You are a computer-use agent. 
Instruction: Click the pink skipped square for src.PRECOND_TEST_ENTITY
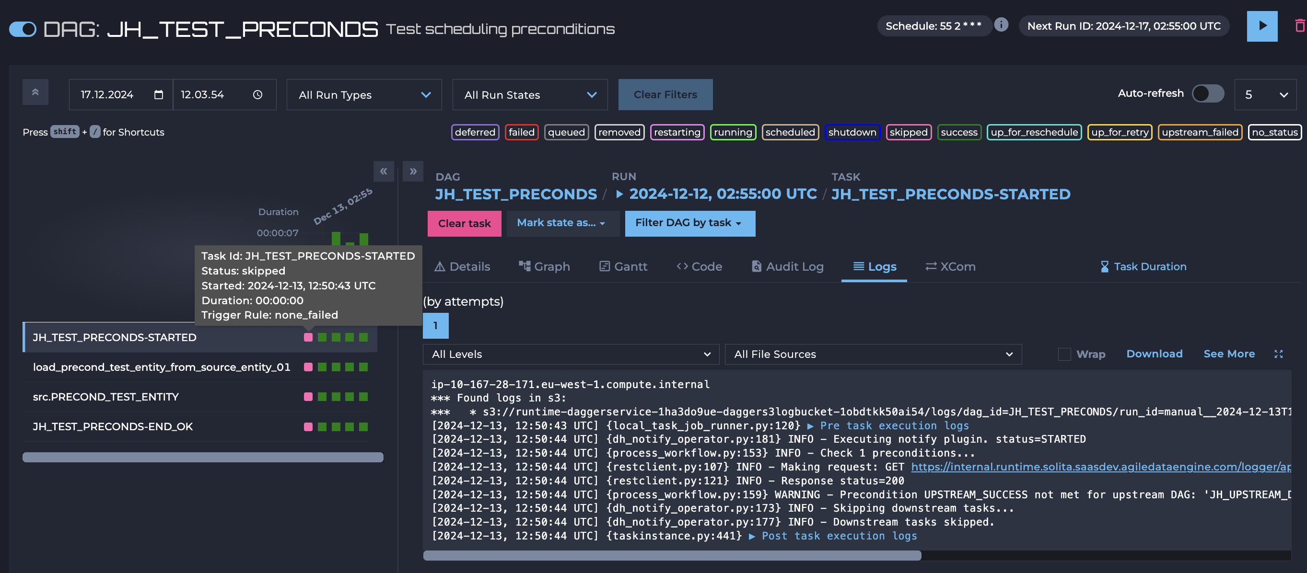pos(308,397)
